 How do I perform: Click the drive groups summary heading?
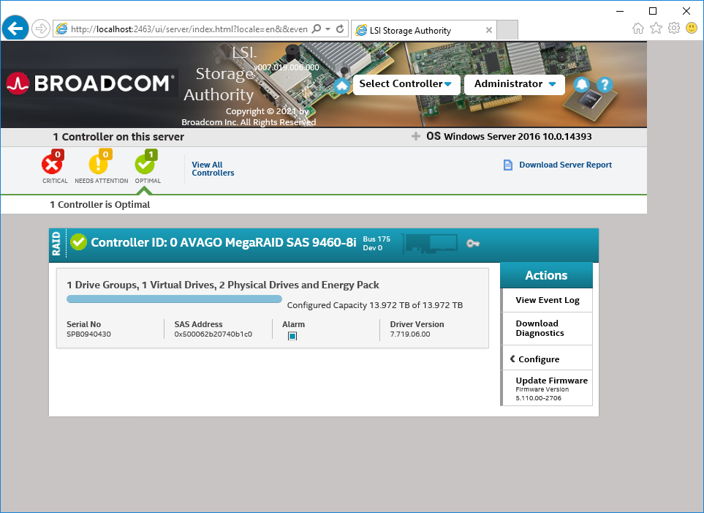(x=223, y=285)
